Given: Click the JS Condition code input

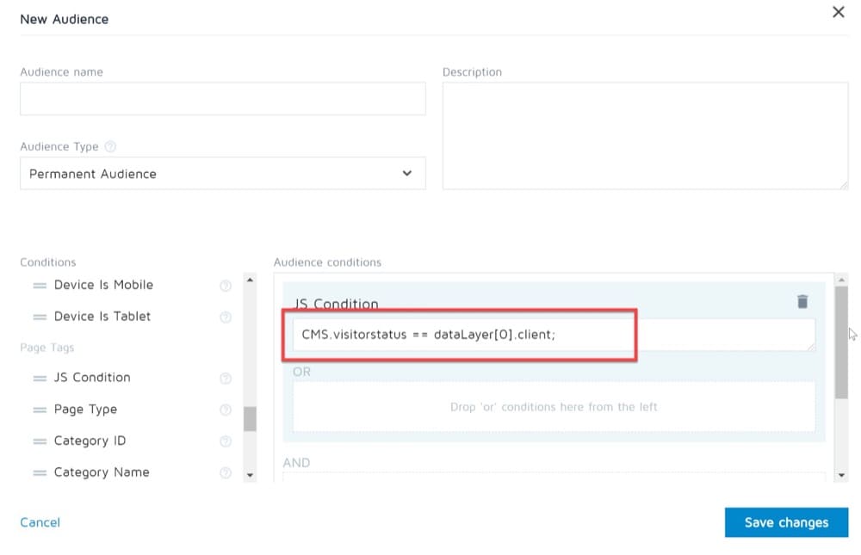Looking at the screenshot, I should tap(553, 335).
